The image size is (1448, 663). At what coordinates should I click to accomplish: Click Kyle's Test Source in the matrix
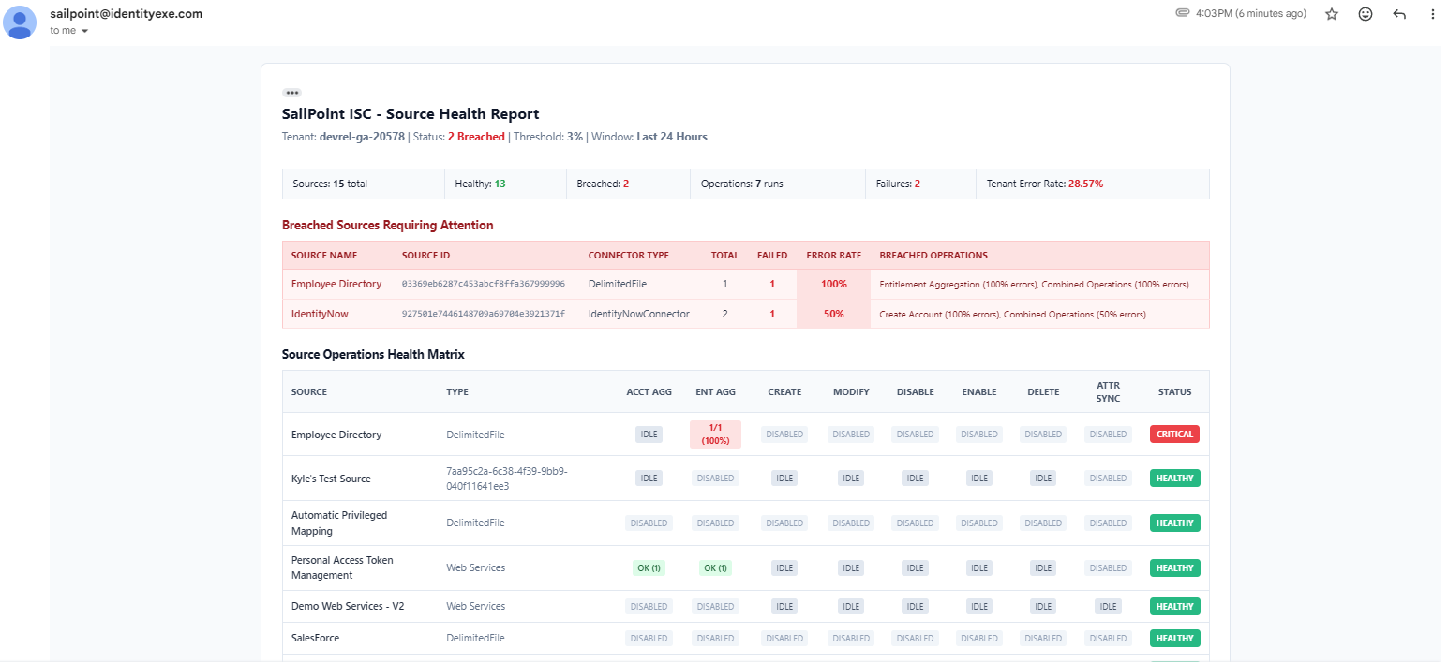pyautogui.click(x=331, y=479)
